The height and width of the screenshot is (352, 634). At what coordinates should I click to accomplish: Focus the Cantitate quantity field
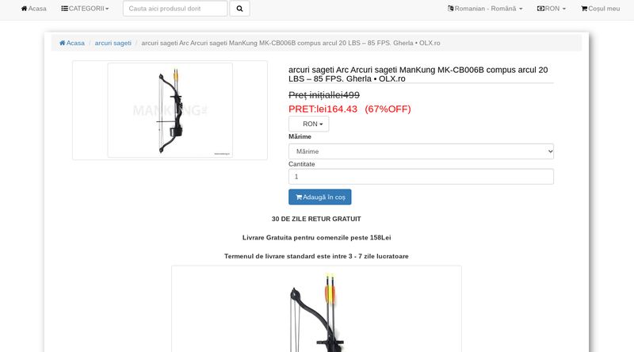(x=421, y=177)
